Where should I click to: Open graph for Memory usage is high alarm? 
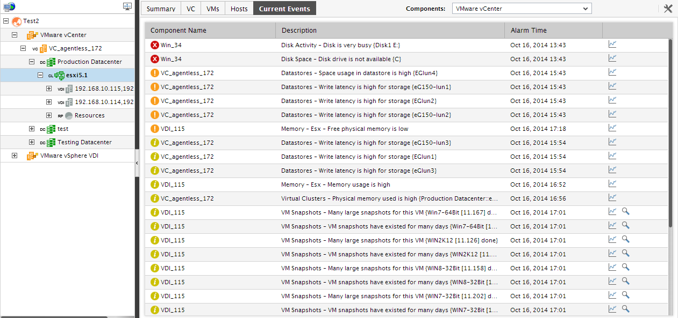coord(612,183)
